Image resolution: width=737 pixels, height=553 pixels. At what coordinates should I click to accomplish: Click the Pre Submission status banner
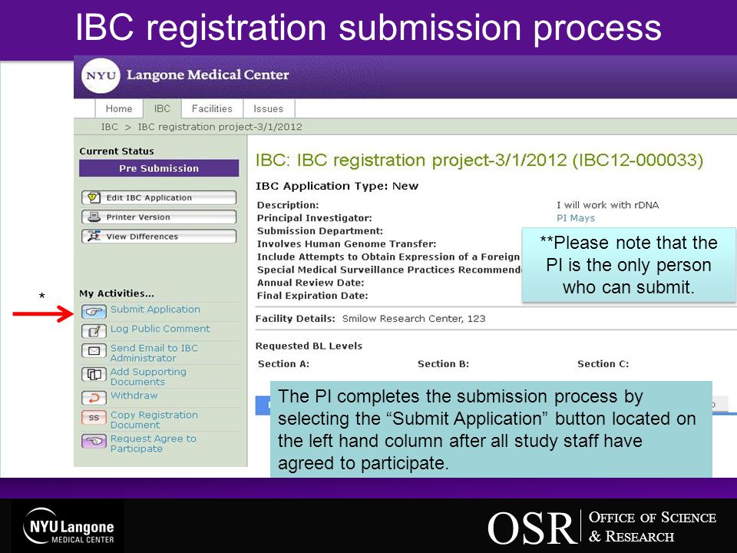[159, 168]
